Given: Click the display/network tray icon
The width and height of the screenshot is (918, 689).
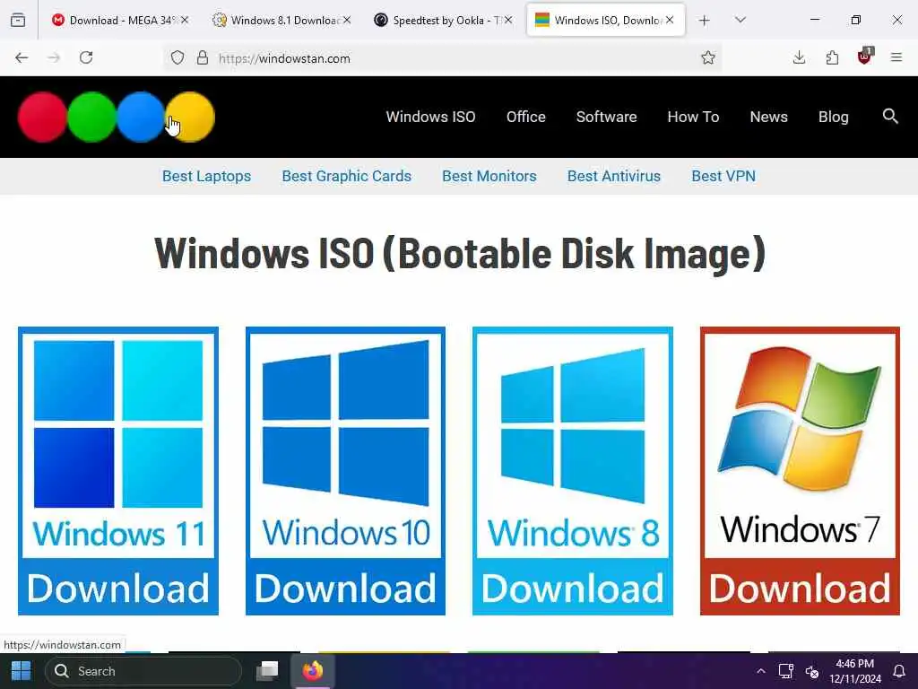Looking at the screenshot, I should pos(785,671).
